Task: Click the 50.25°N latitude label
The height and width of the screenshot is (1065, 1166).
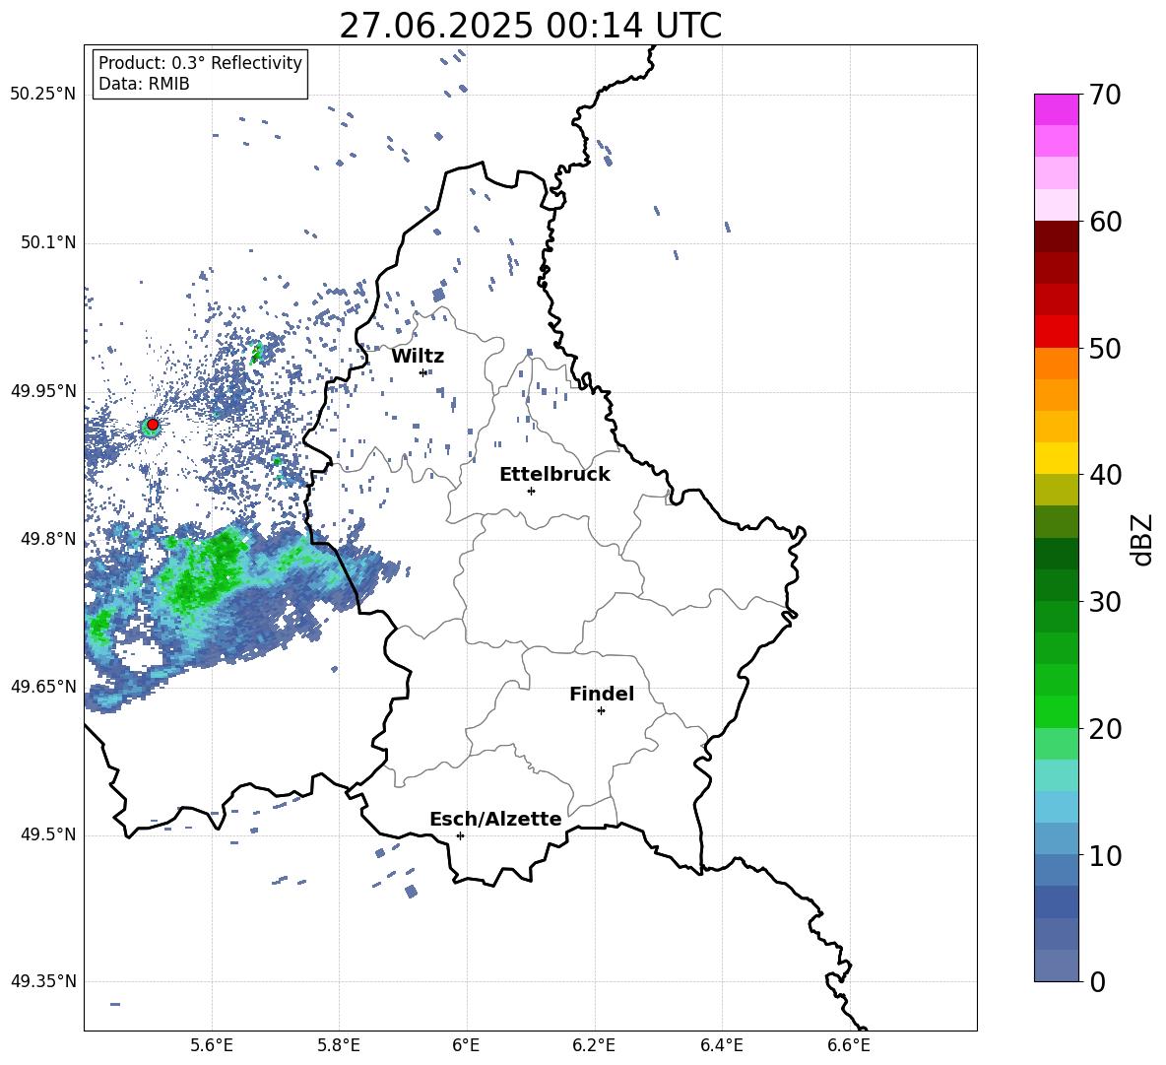Action: [43, 95]
